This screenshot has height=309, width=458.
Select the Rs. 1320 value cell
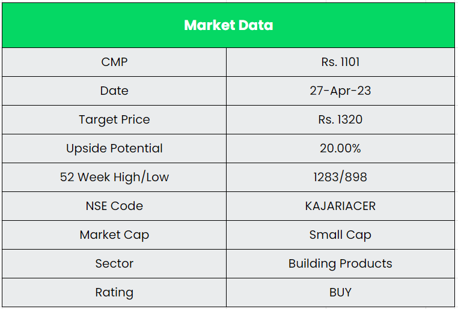[340, 119]
